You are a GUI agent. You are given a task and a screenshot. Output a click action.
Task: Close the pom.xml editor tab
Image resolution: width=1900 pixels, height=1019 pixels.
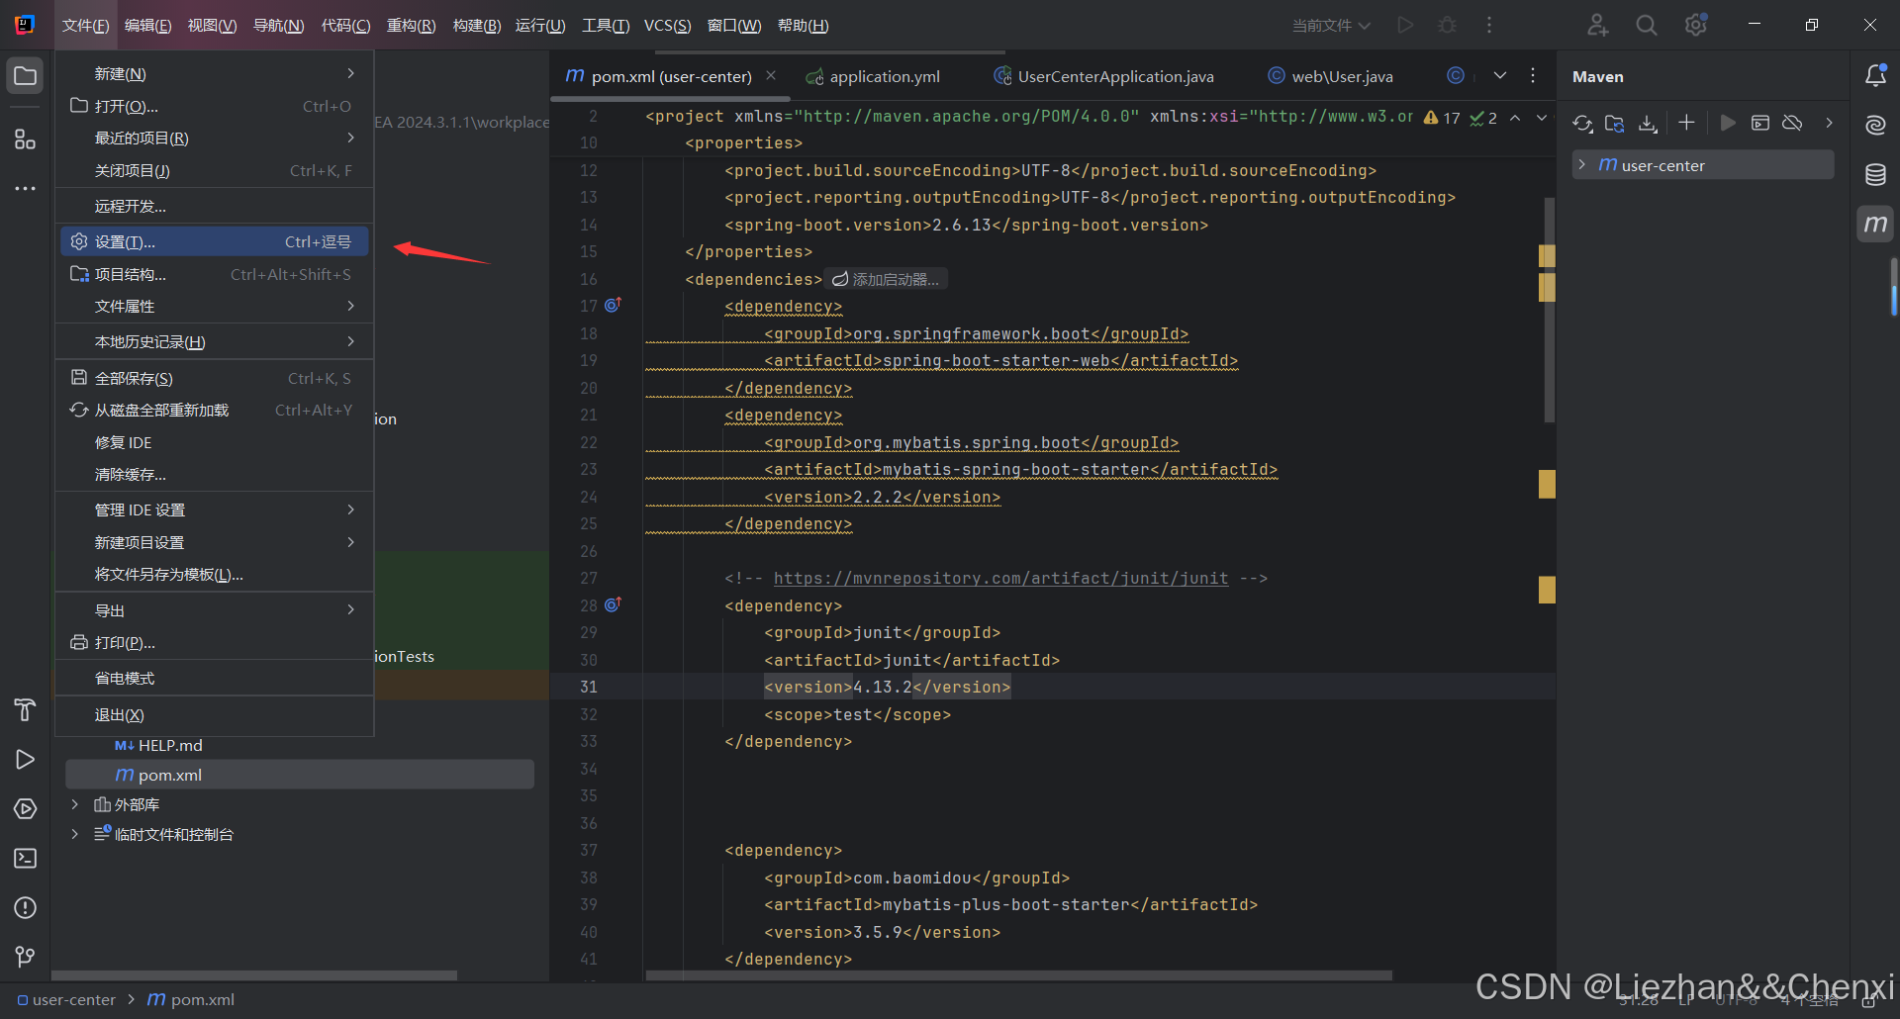pyautogui.click(x=771, y=76)
